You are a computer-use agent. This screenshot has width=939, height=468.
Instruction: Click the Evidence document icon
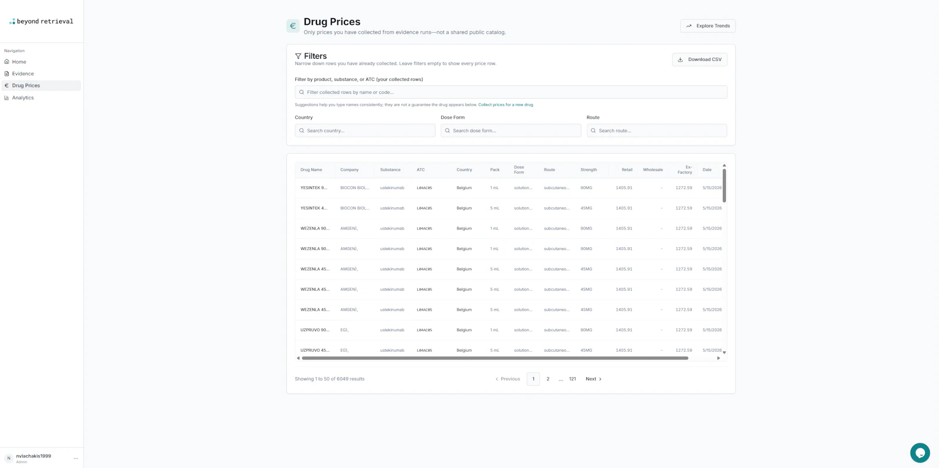point(6,73)
